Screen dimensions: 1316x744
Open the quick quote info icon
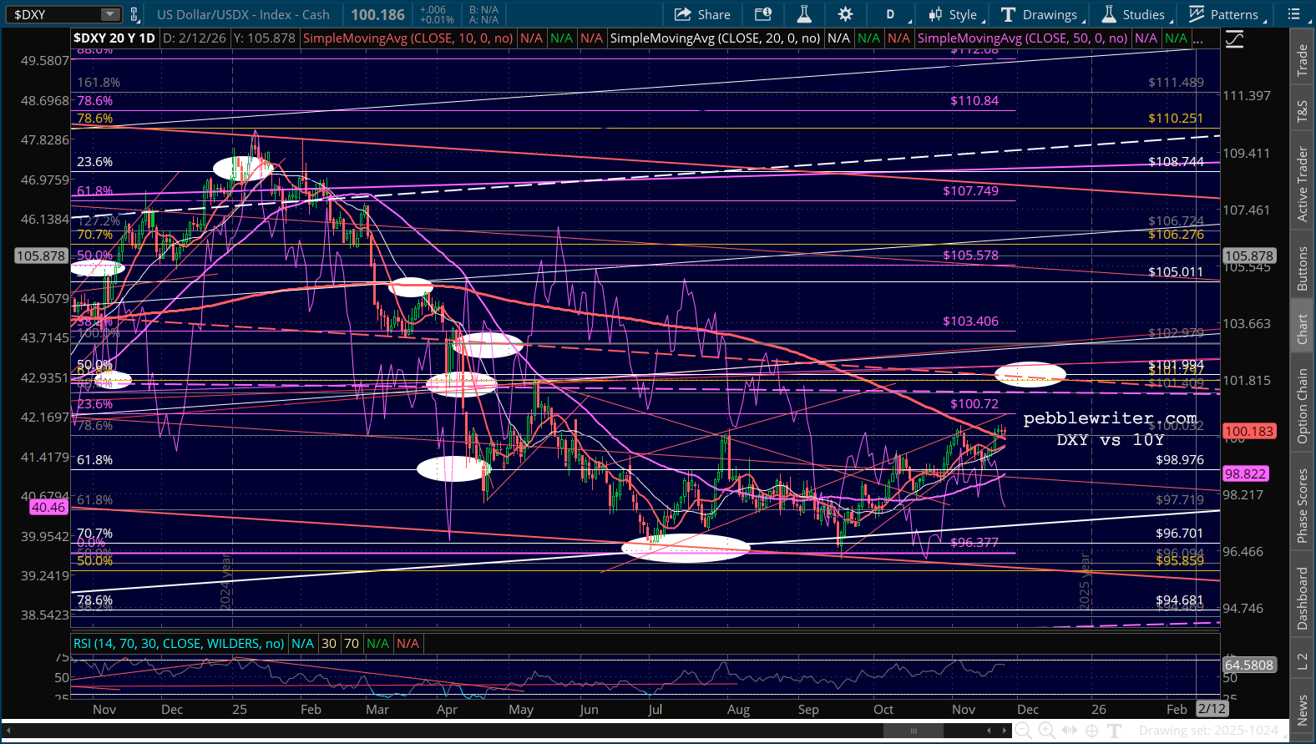pos(763,14)
